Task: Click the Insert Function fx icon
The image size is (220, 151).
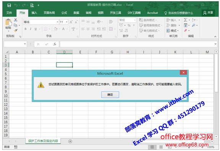Action: 55,44
